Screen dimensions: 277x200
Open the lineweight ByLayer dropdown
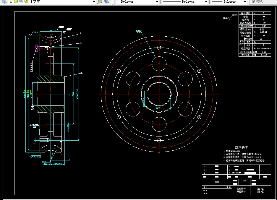pyautogui.click(x=245, y=2)
